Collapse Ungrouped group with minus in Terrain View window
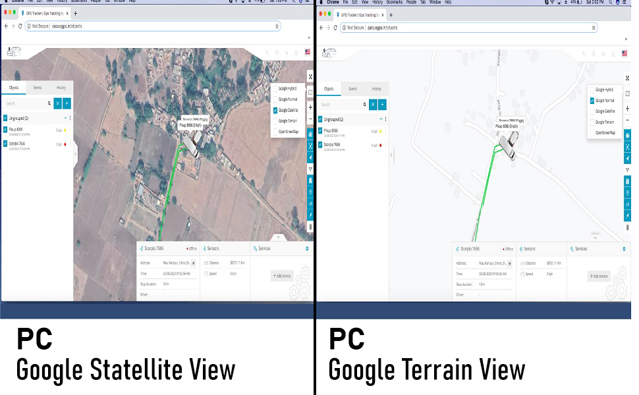Image resolution: width=639 pixels, height=395 pixels. point(381,119)
